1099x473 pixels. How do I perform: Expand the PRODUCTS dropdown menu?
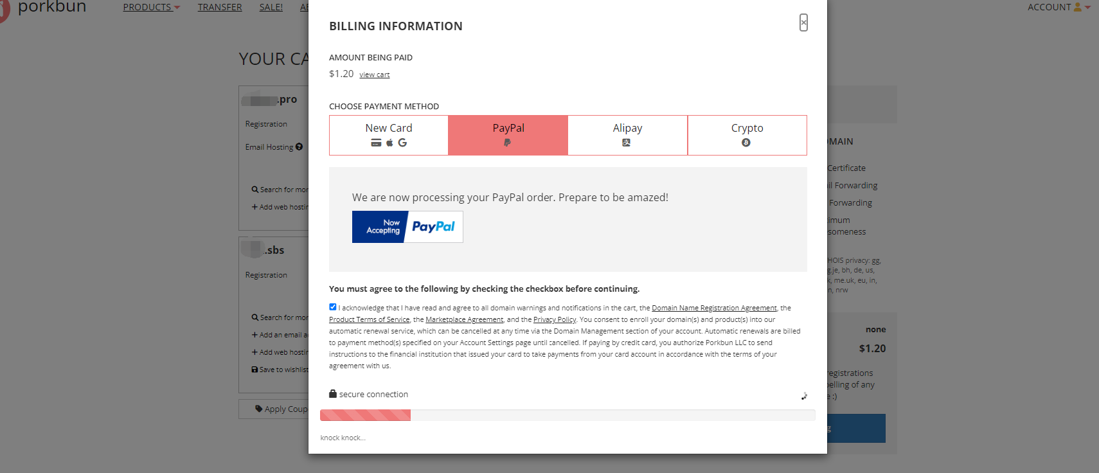[152, 7]
